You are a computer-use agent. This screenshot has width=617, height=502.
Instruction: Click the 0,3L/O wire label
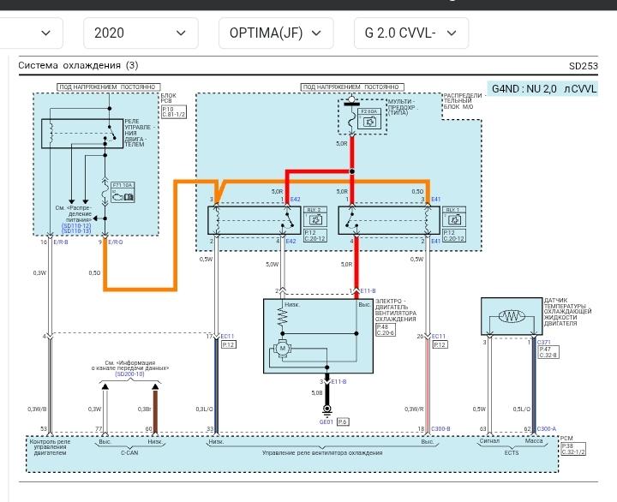tap(204, 409)
